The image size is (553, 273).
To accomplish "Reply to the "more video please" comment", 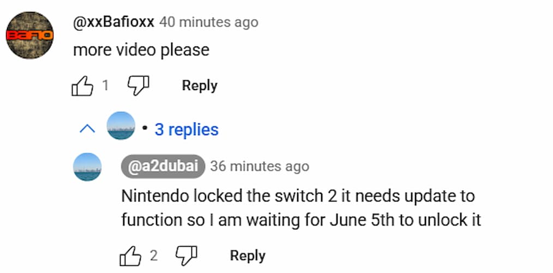I will 200,86.
